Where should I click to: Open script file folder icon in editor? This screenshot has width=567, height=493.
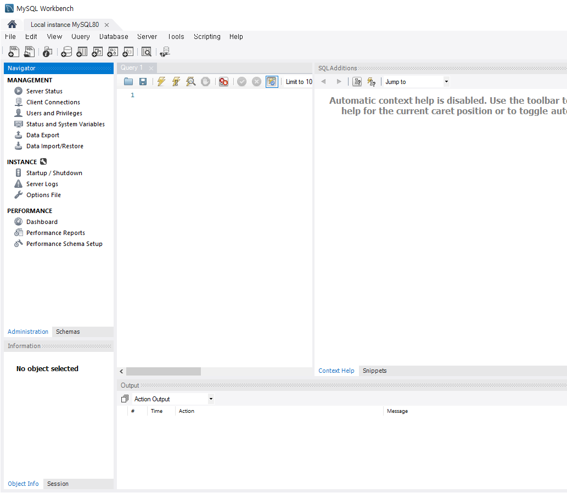point(128,82)
